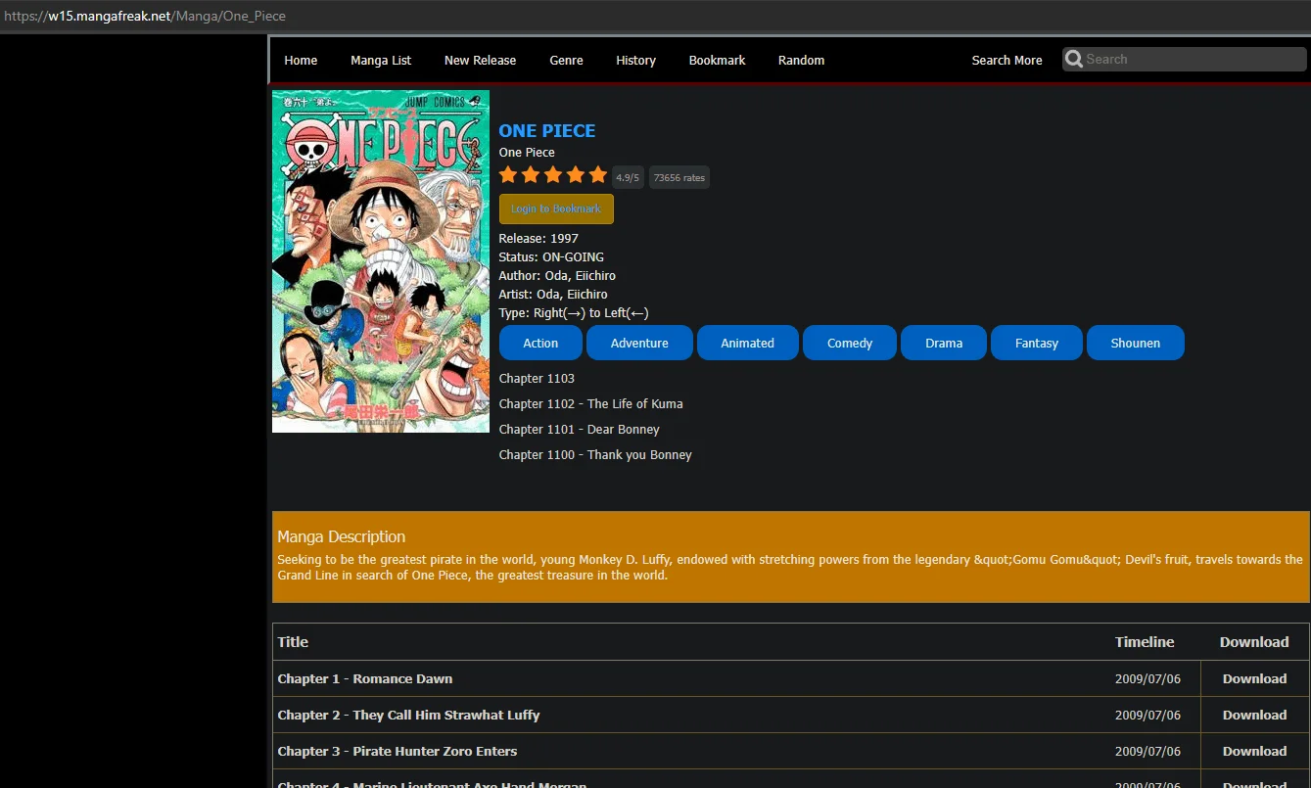This screenshot has width=1311, height=788.
Task: Click the Download column header
Action: 1254,642
